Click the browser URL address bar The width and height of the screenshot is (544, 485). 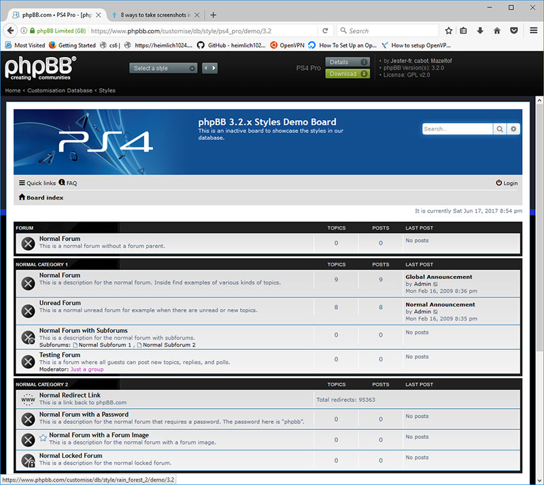point(203,31)
